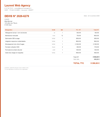
Task: Click quantity '2' in Formation utilisation CMS row
Action: coord(62,47)
